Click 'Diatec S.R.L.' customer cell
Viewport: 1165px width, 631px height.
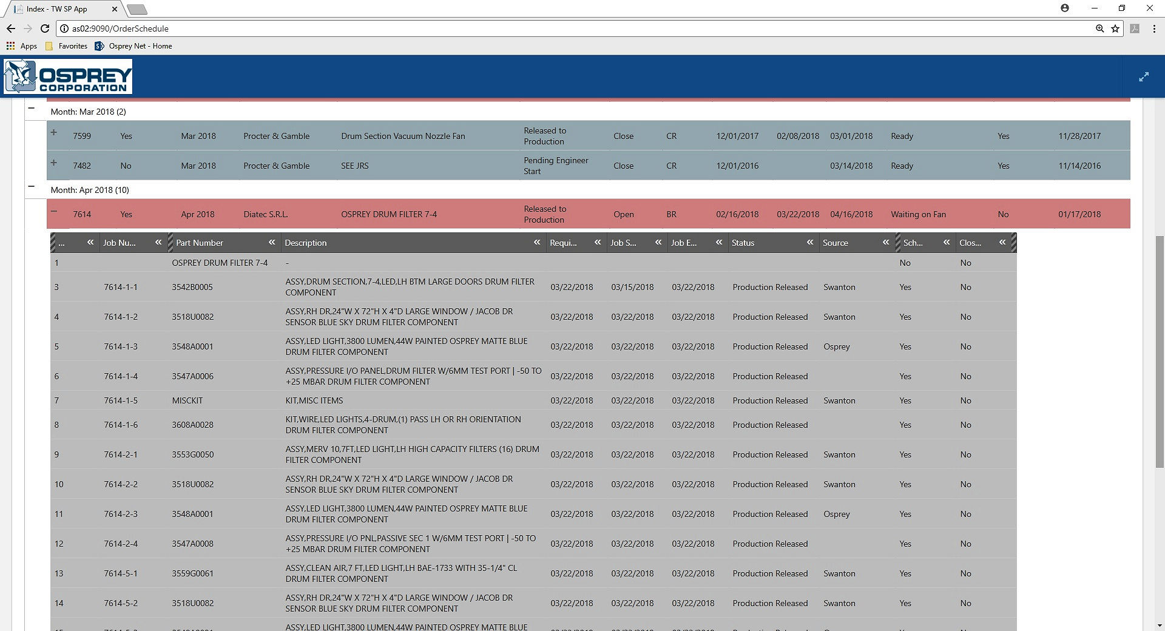click(x=266, y=214)
